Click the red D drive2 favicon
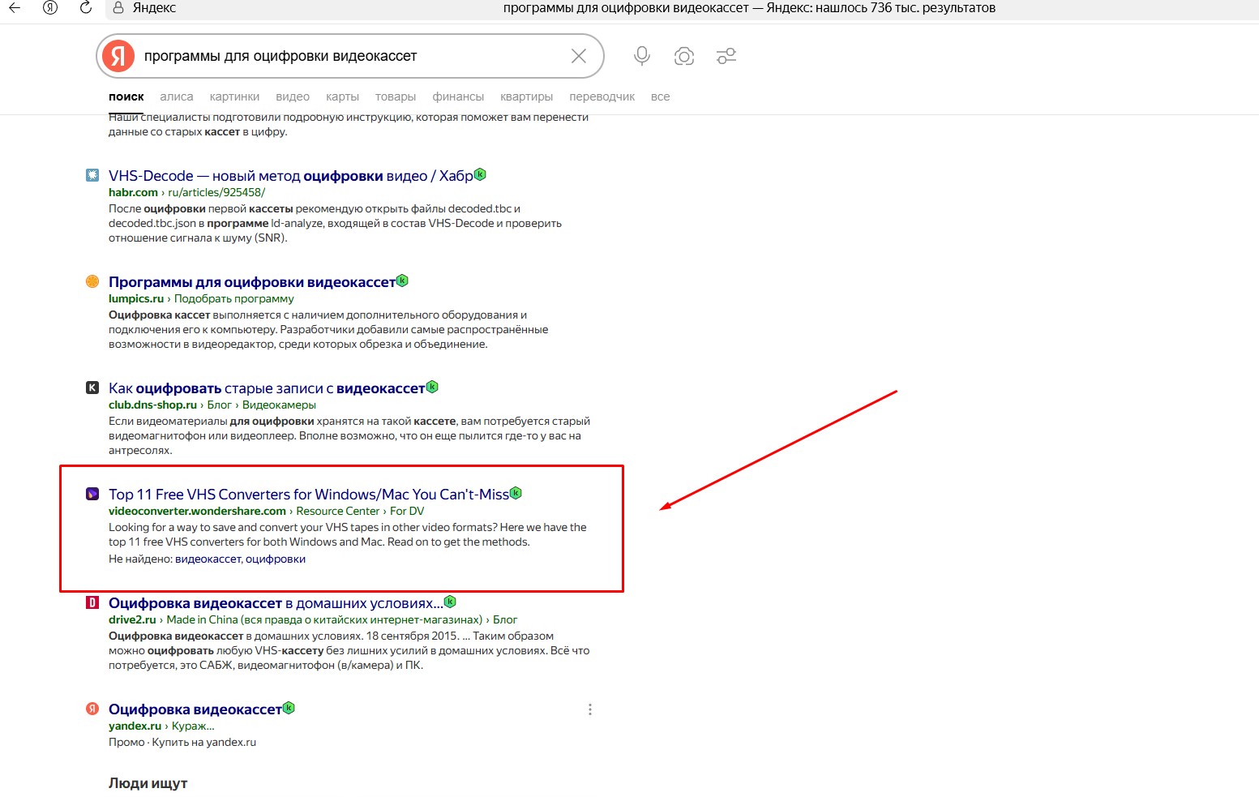 (92, 602)
